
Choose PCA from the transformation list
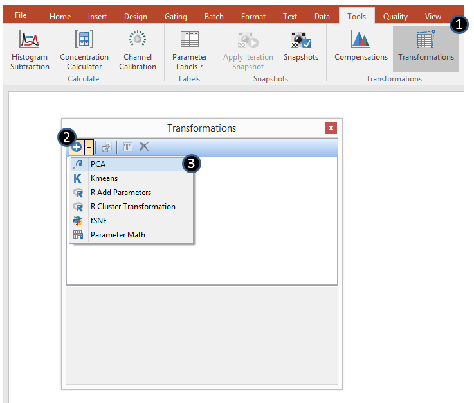pyautogui.click(x=98, y=164)
